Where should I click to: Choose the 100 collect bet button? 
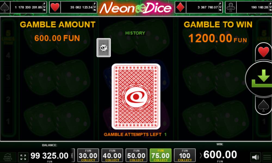pyautogui.click(x=185, y=155)
